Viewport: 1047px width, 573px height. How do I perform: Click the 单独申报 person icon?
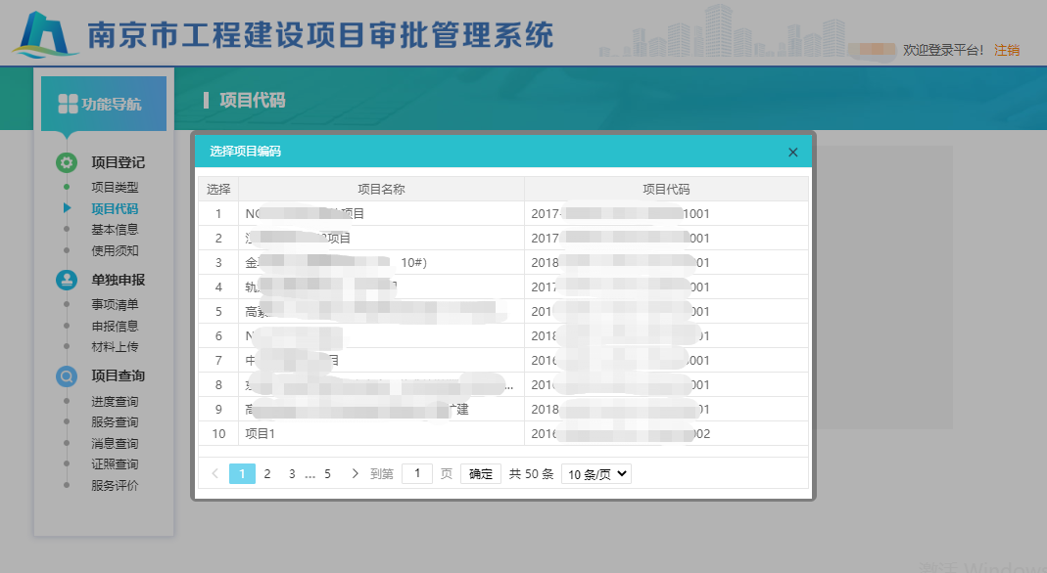(66, 281)
